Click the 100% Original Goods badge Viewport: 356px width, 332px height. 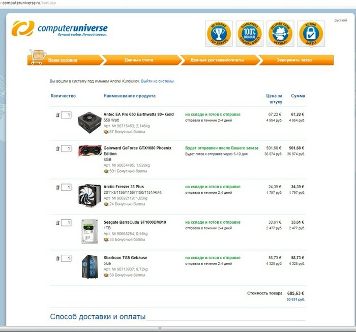250,34
